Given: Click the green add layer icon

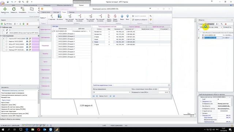Looking at the screenshot, I should [x=2, y=24].
